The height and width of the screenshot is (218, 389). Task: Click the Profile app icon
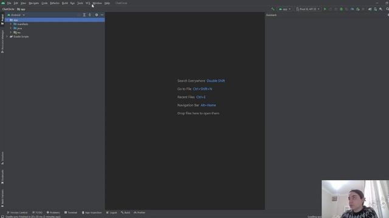352,9
